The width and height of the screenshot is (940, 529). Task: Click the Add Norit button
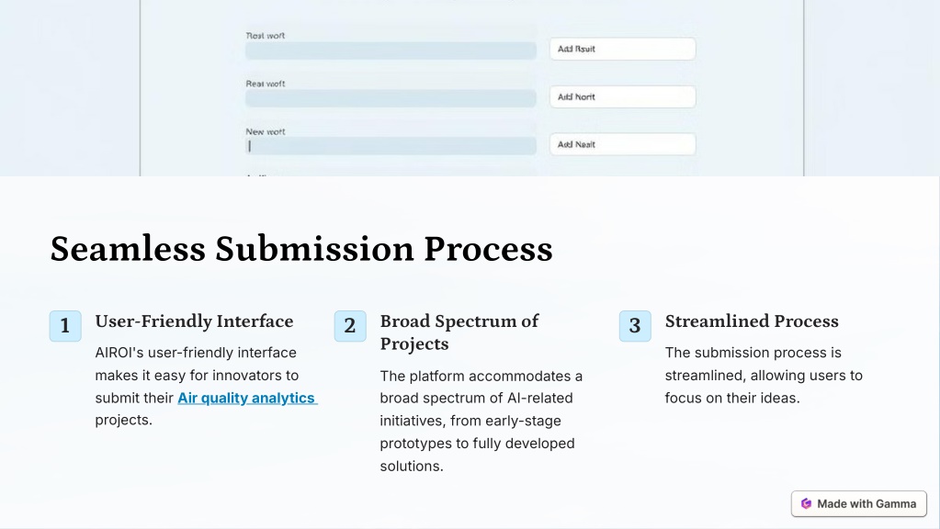coord(622,97)
